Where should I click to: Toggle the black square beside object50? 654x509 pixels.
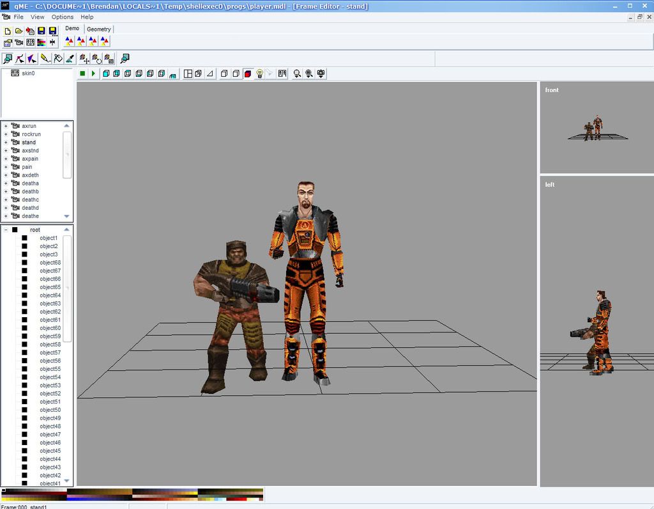tap(25, 410)
